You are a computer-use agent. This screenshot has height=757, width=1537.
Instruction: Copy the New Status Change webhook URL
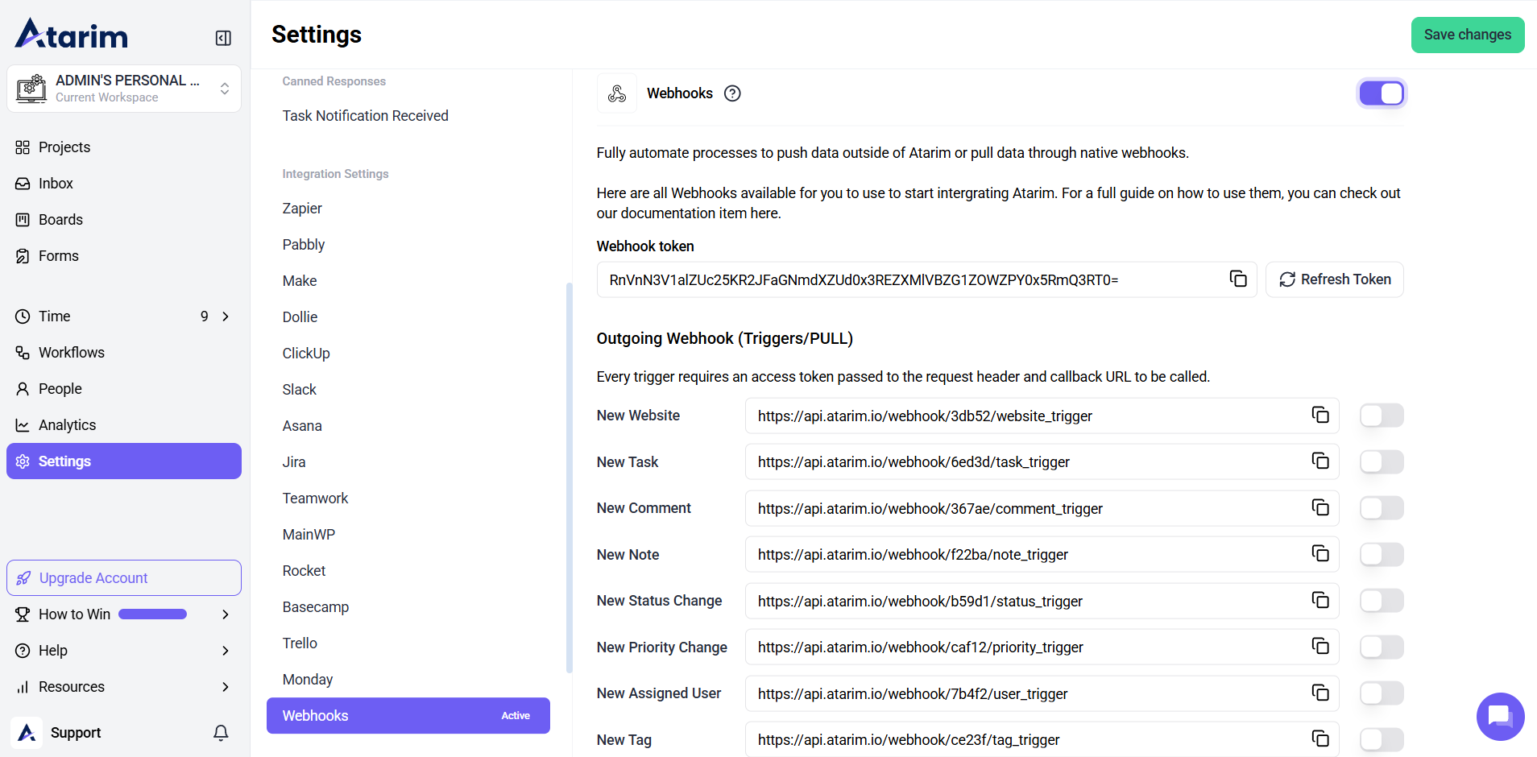coord(1320,600)
